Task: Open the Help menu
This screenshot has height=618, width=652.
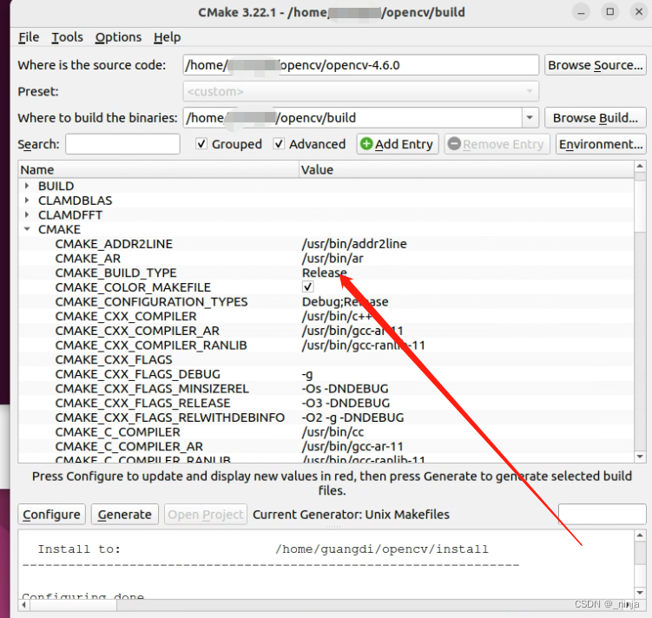Action: coord(168,37)
